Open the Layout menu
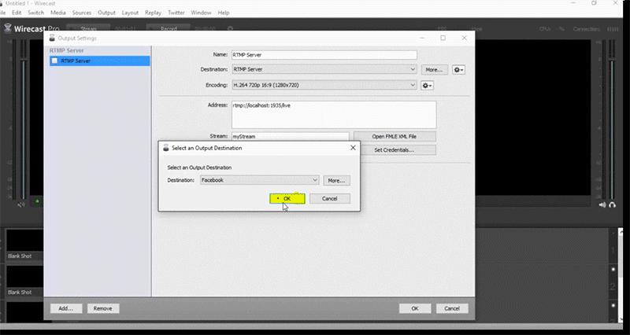Image resolution: width=630 pixels, height=335 pixels. point(130,13)
